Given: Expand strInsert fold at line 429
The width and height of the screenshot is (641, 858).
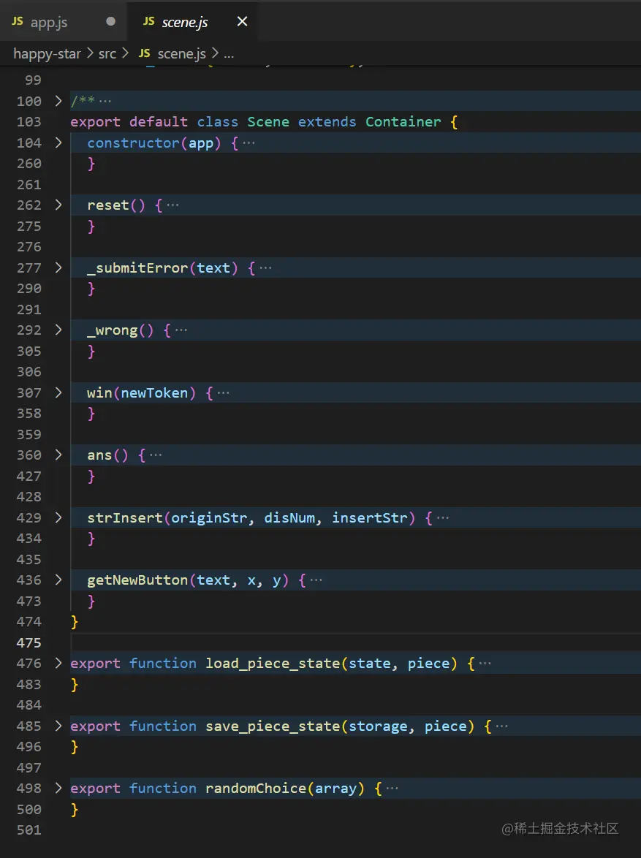Looking at the screenshot, I should click(58, 517).
